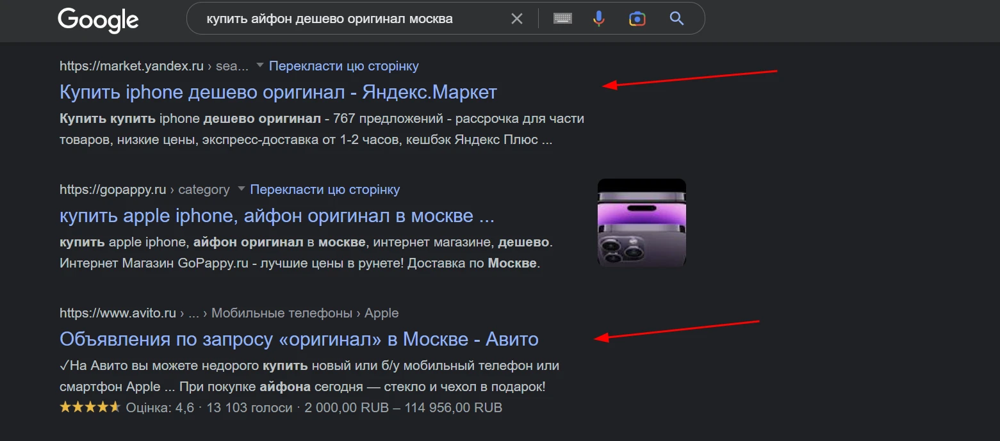Translate the gopappy.ru result page
The width and height of the screenshot is (1000, 441).
(x=325, y=189)
